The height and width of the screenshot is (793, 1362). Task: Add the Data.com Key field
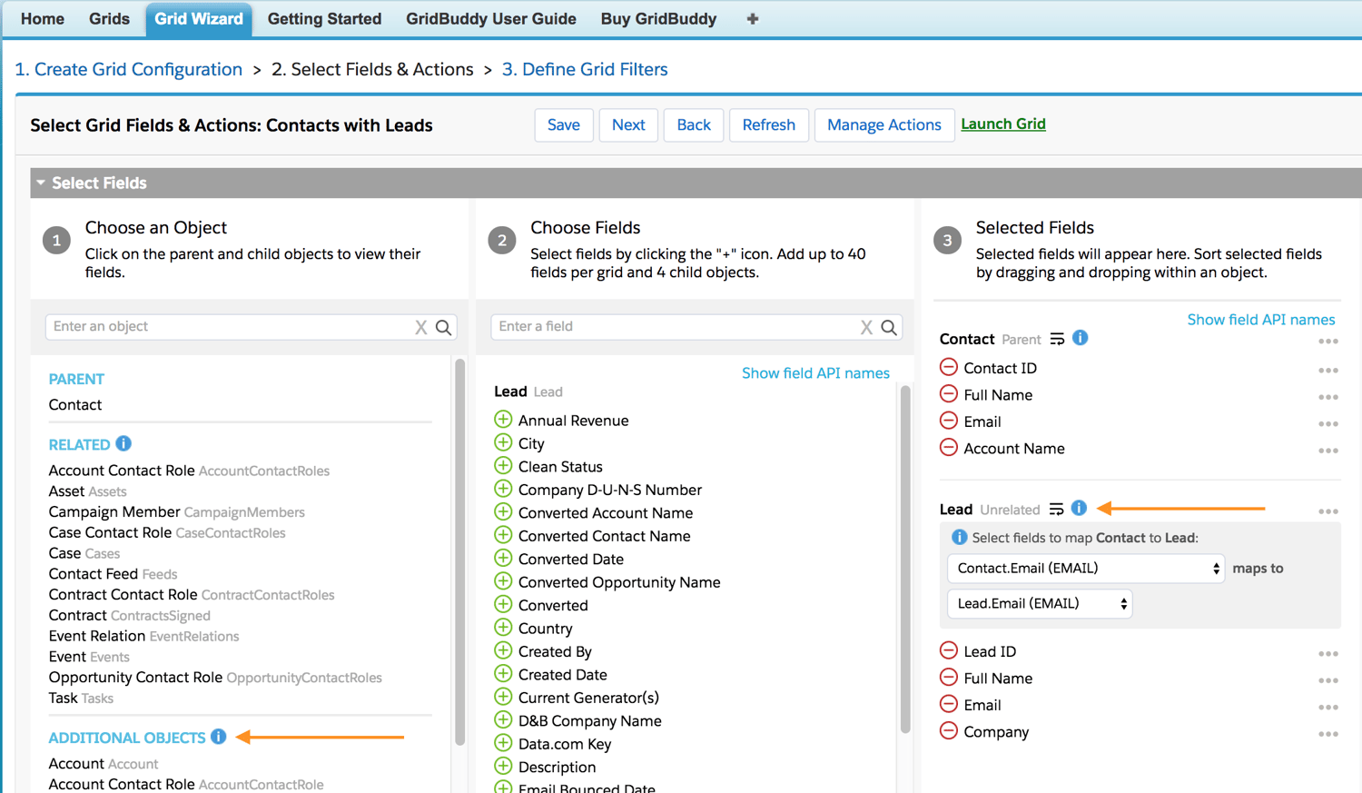(503, 743)
